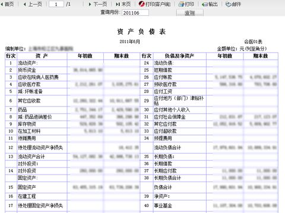Click the 资产负债表 report title
The height and width of the screenshot is (213, 285).
coord(141,31)
